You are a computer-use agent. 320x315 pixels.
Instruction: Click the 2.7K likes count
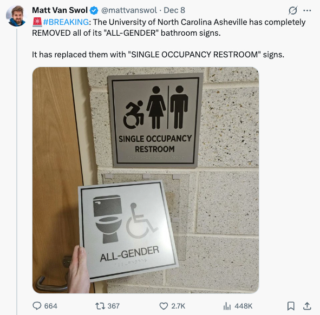point(178,306)
